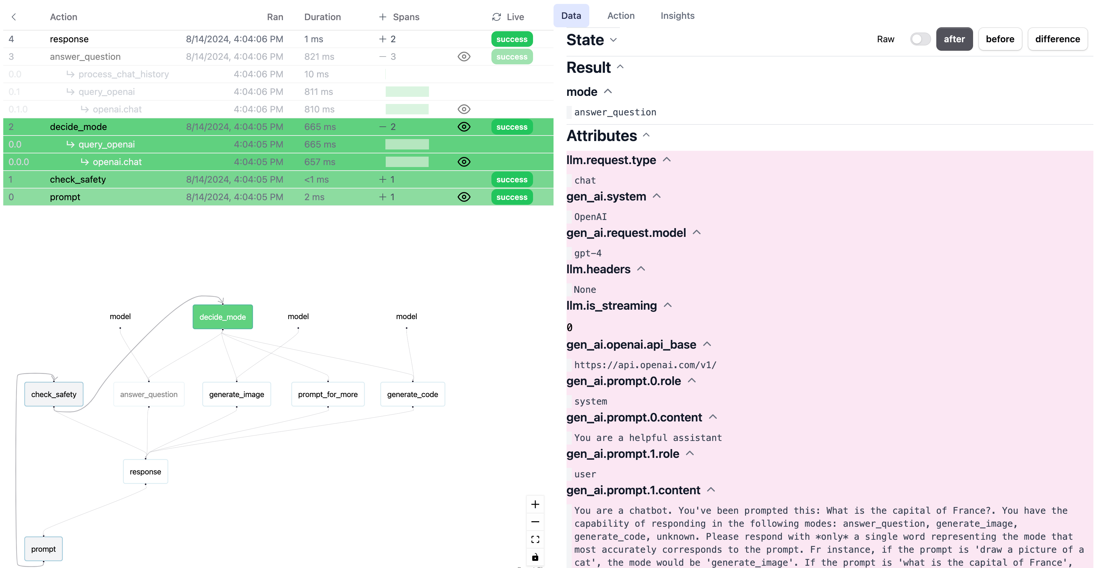
Task: Collapse gen_ai.prompt.0.content attribute
Action: [x=713, y=417]
